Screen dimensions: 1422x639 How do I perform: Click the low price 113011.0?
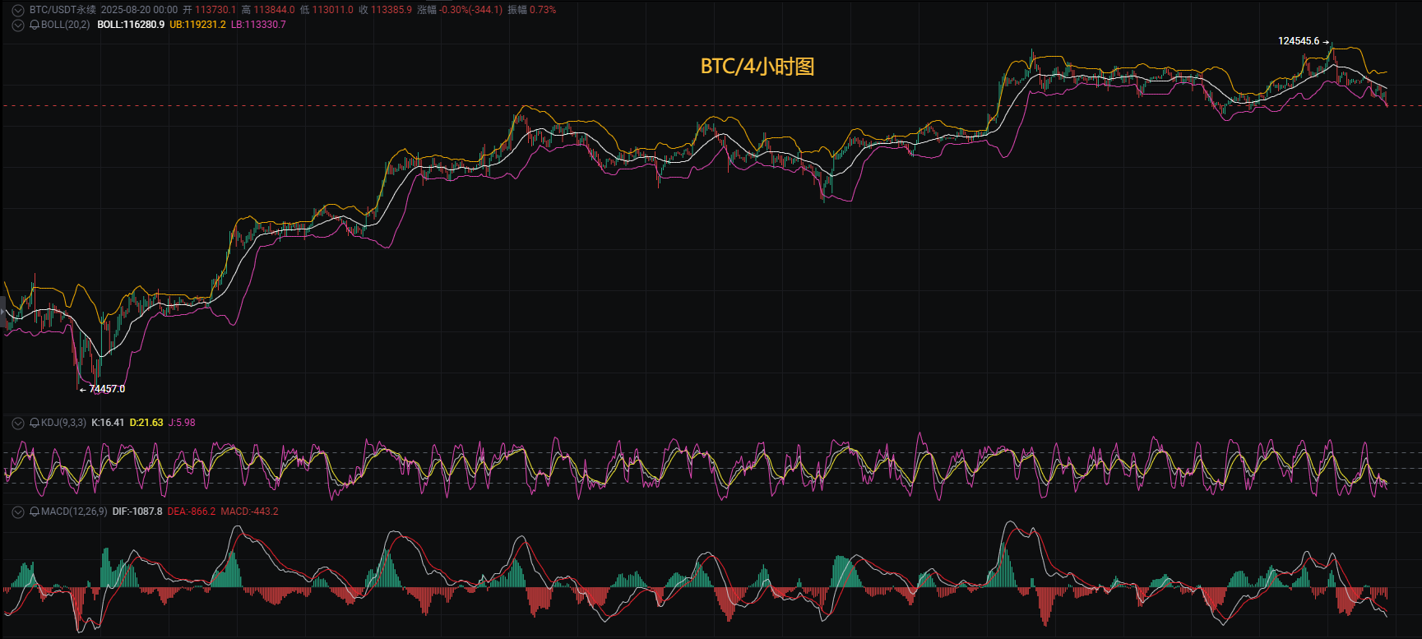(x=333, y=10)
